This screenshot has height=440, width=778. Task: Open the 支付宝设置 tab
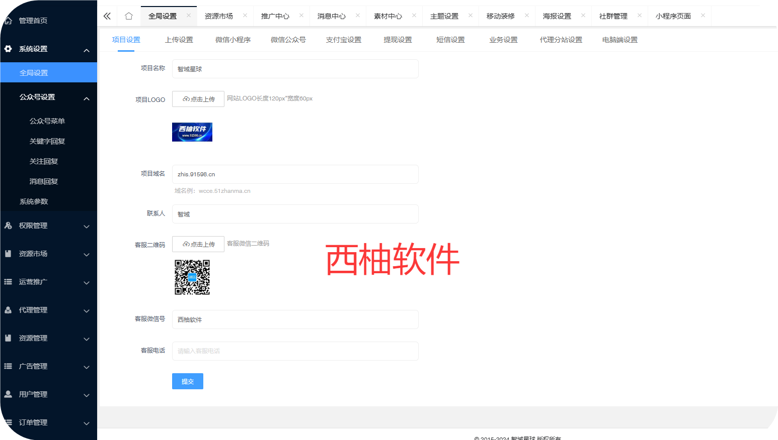point(343,40)
